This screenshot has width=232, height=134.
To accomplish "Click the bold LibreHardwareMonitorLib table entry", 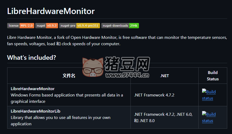I will [36, 111].
